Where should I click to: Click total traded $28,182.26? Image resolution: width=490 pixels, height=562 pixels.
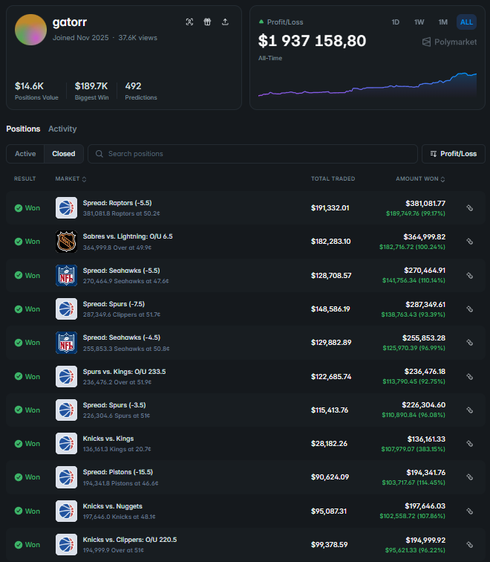tap(329, 444)
